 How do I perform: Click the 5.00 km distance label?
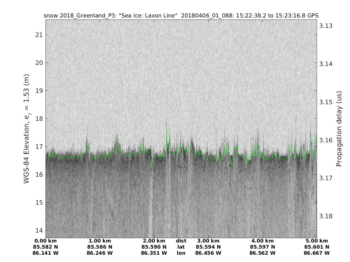click(x=317, y=241)
